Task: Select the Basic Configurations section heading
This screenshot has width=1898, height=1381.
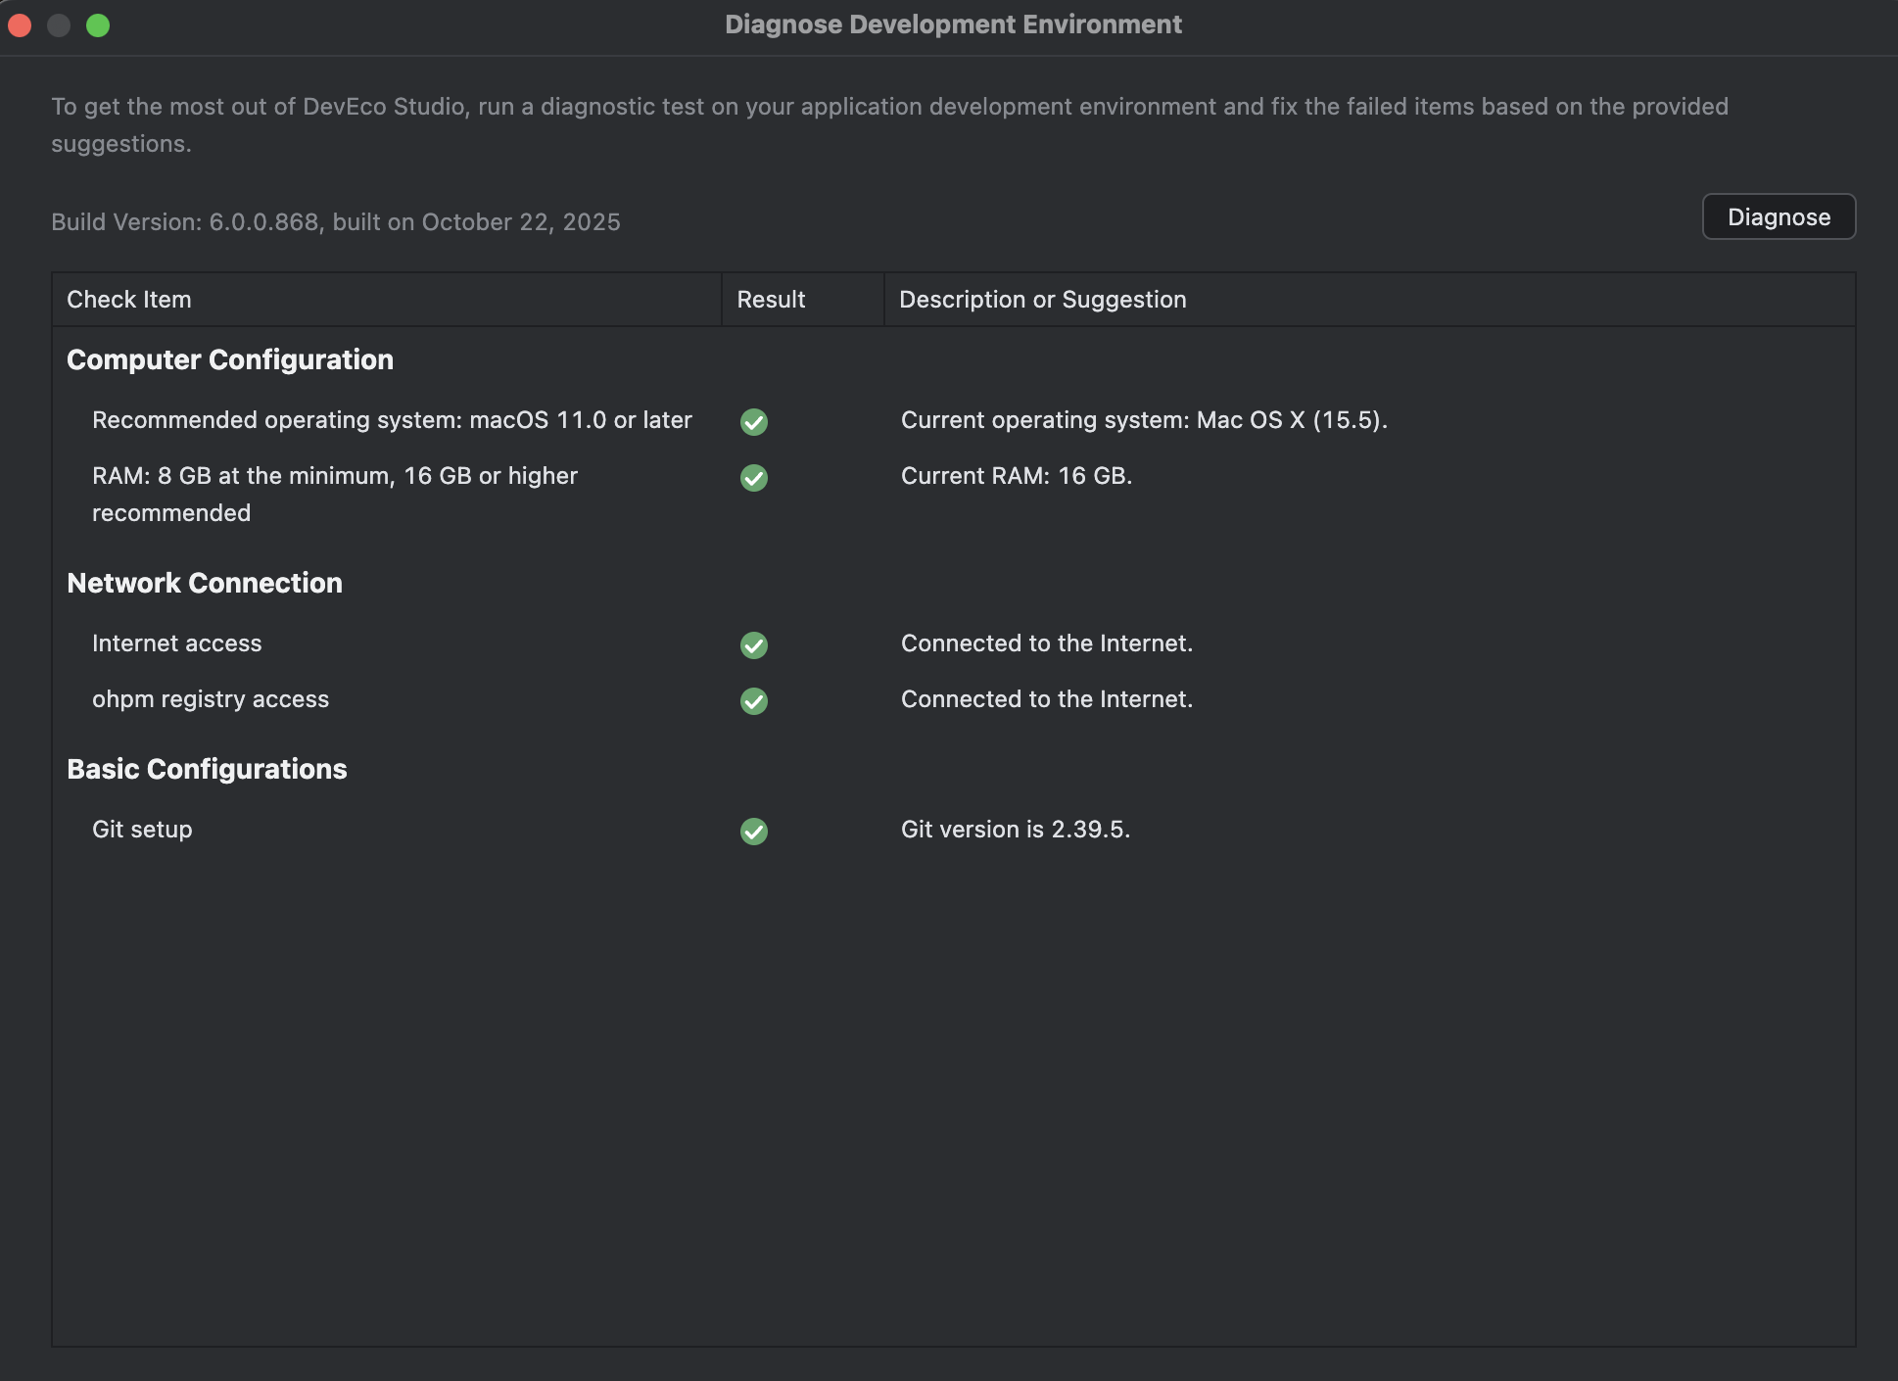Action: pos(207,769)
